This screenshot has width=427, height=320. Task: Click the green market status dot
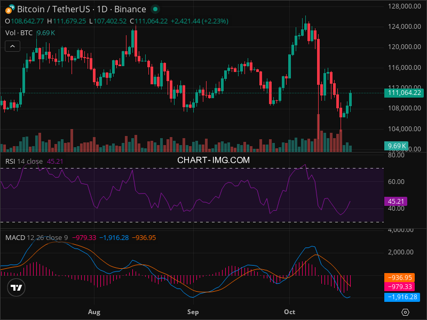[155, 9]
